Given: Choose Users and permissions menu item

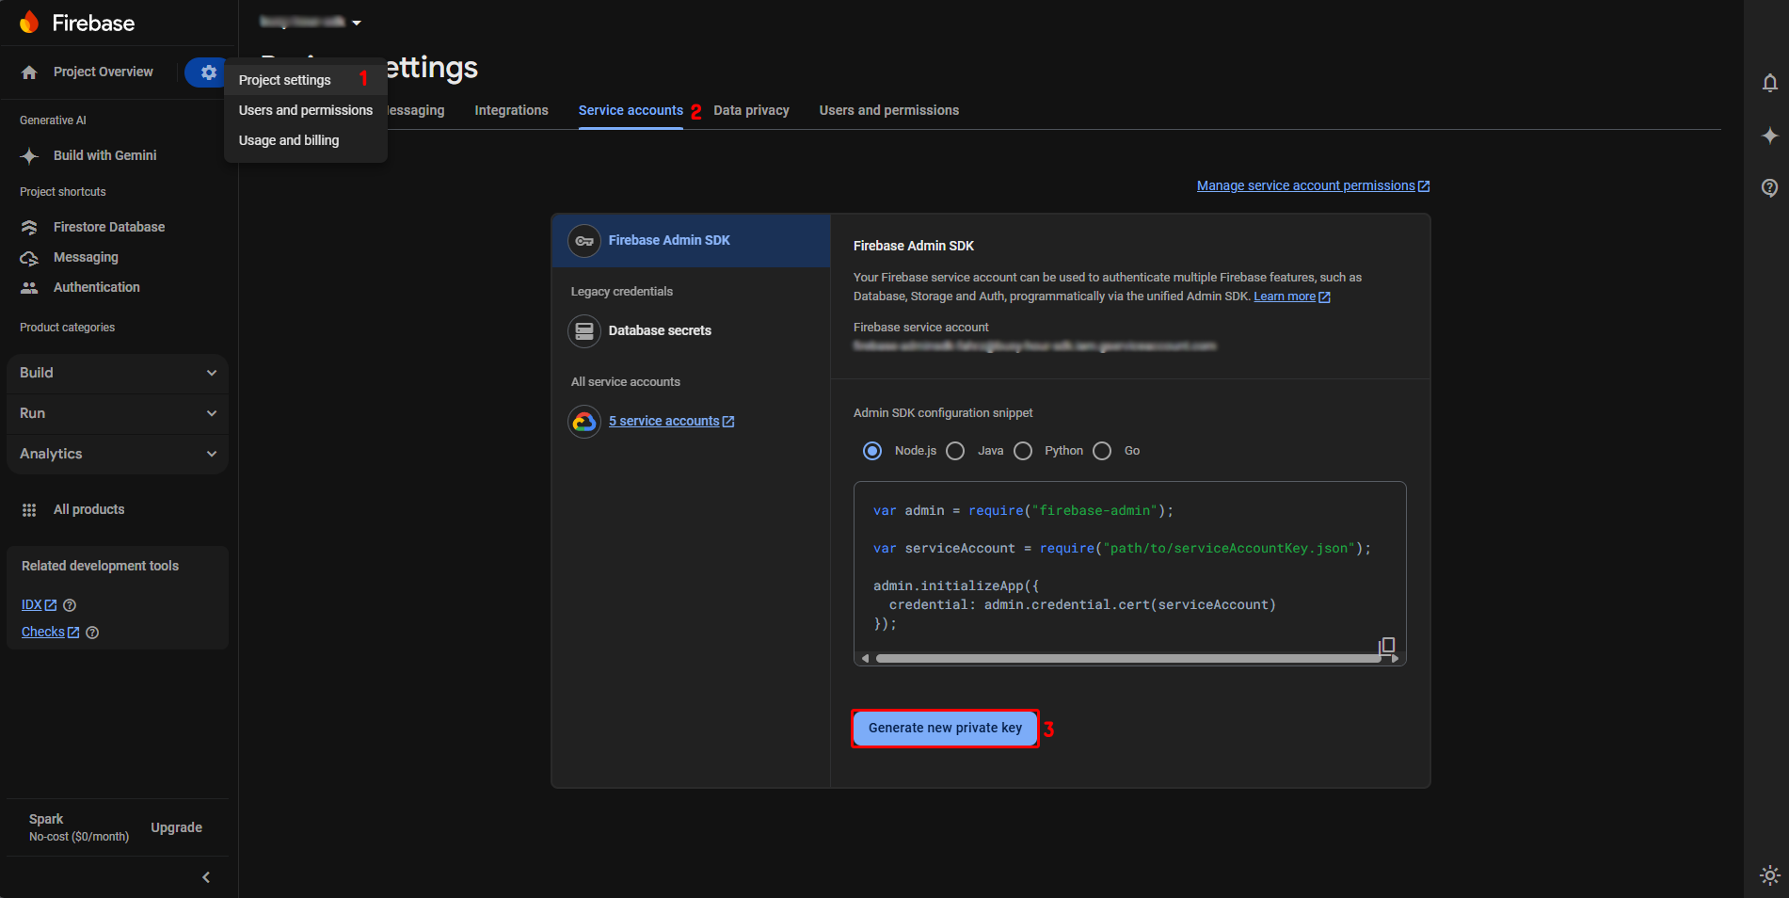Looking at the screenshot, I should pos(306,110).
